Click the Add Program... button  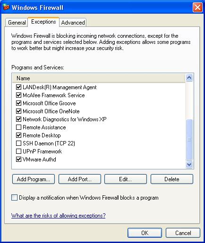(34, 179)
